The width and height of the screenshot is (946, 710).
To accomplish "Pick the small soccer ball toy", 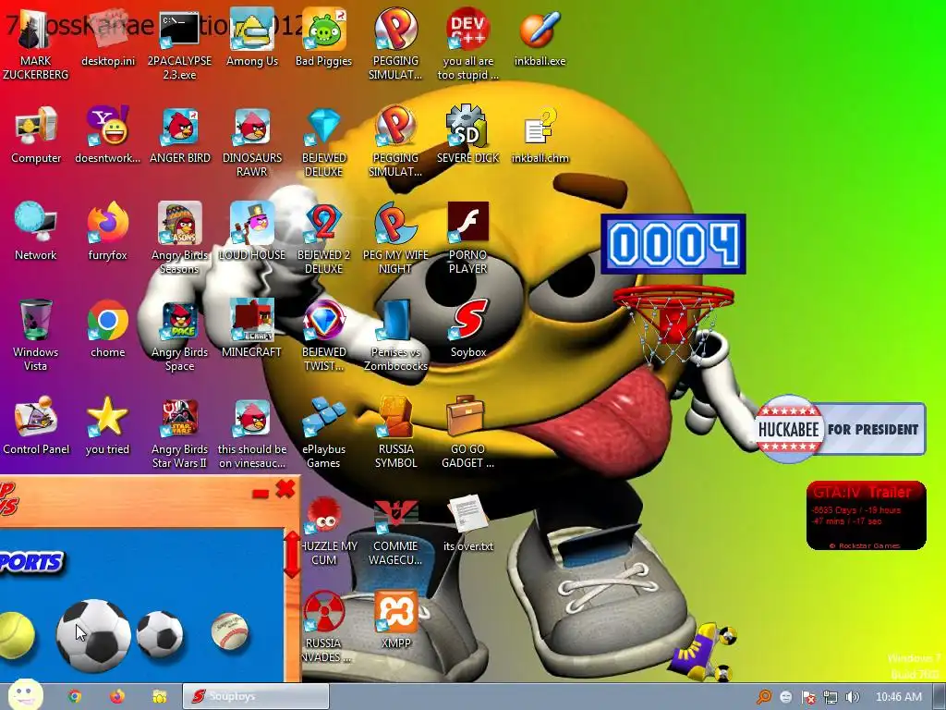I will (x=160, y=634).
